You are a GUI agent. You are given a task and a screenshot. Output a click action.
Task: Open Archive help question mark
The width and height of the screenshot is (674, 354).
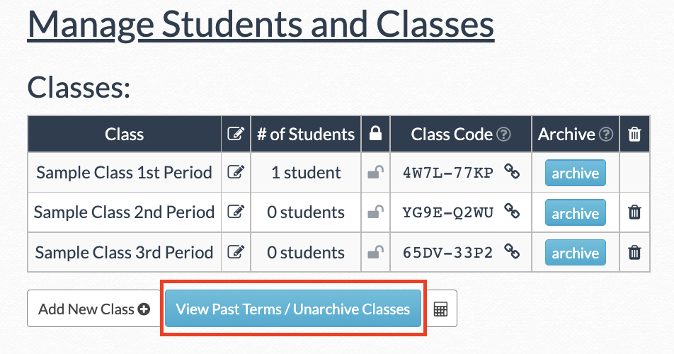[x=606, y=135]
